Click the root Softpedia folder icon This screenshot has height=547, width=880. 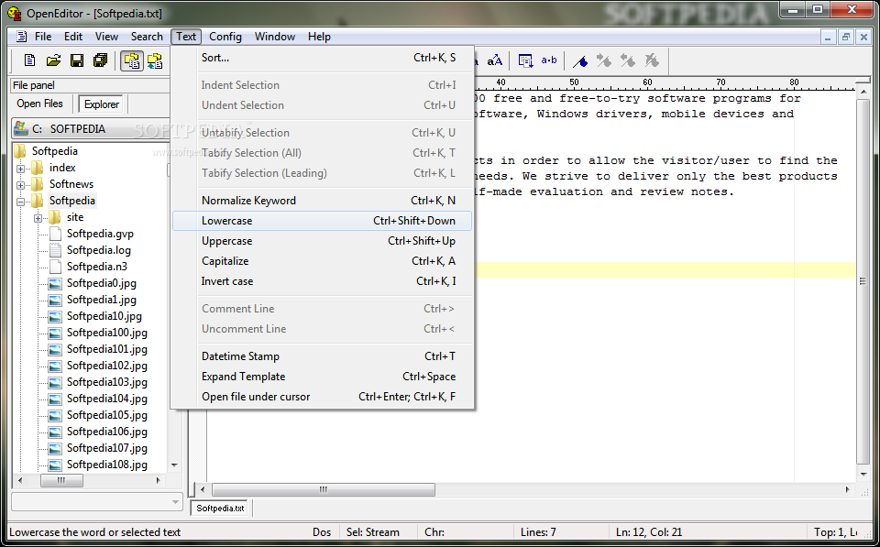point(20,151)
